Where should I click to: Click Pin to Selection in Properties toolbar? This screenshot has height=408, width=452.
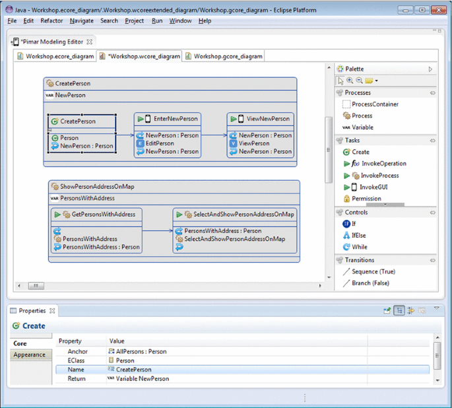click(387, 310)
